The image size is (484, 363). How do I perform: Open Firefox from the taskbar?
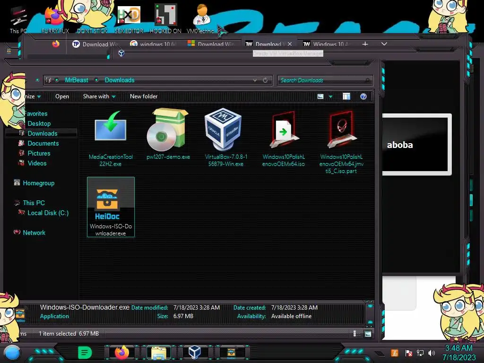tap(121, 353)
